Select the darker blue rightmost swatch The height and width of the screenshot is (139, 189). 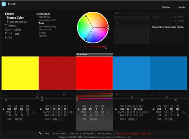point(169,73)
